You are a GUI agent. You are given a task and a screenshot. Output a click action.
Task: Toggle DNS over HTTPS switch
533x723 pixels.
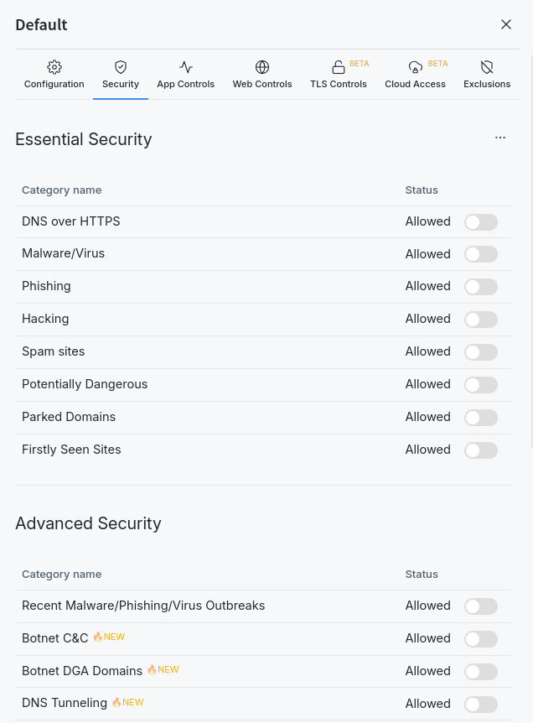point(481,222)
